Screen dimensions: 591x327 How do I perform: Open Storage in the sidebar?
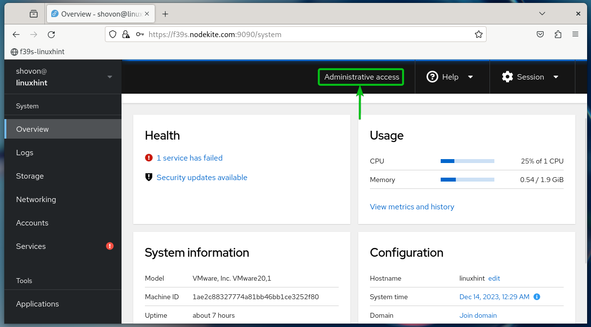point(62,176)
